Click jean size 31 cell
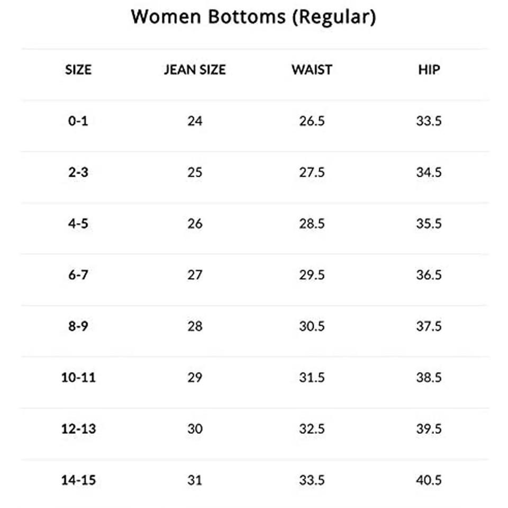This screenshot has height=508, width=508. coord(195,480)
